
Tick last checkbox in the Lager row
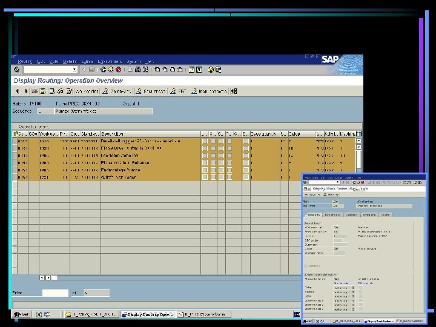tap(246, 177)
